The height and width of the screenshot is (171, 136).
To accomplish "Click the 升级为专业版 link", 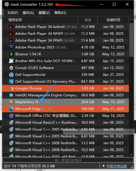I will pyautogui.click(x=116, y=166).
